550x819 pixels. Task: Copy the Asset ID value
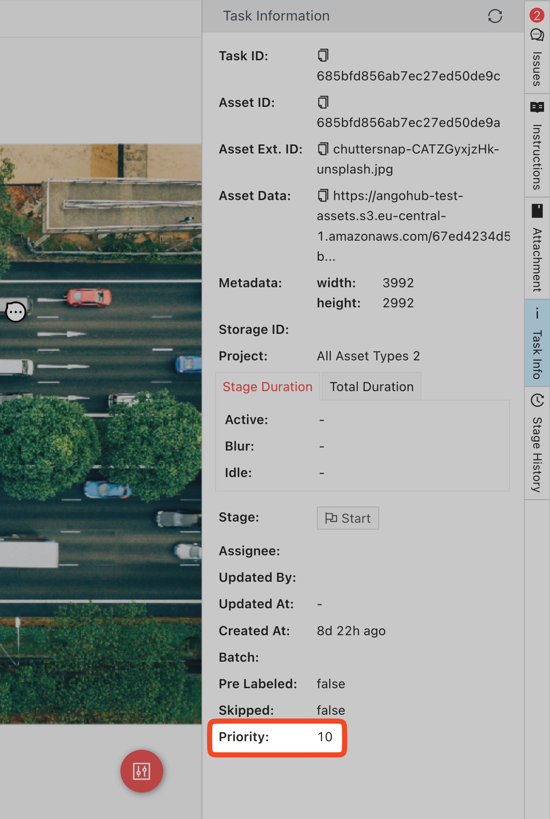(323, 102)
